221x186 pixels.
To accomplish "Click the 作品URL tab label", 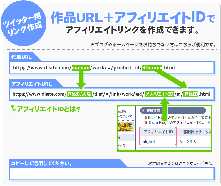I will (21, 57).
